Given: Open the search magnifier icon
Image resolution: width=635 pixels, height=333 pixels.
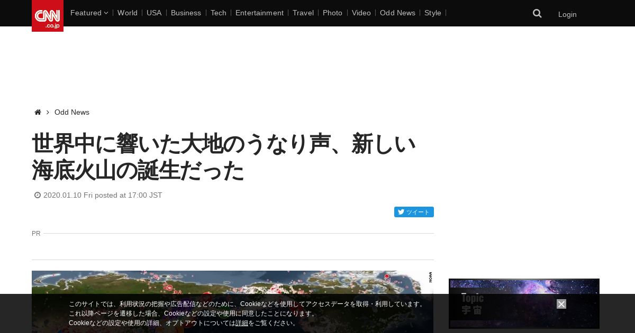Looking at the screenshot, I should [537, 14].
